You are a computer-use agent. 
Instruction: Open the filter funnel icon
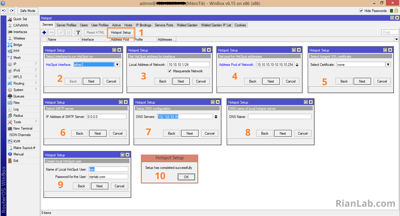78,32
